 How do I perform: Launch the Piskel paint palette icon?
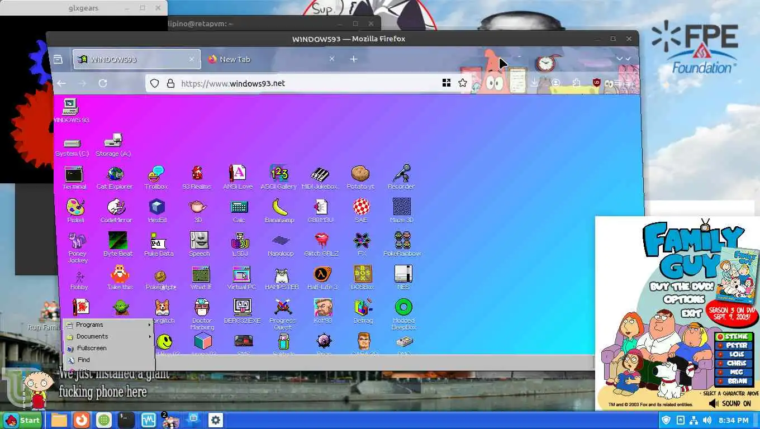coord(75,211)
